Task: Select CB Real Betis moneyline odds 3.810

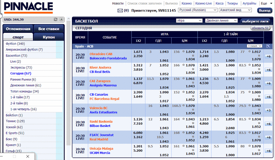Action: pos(138,69)
